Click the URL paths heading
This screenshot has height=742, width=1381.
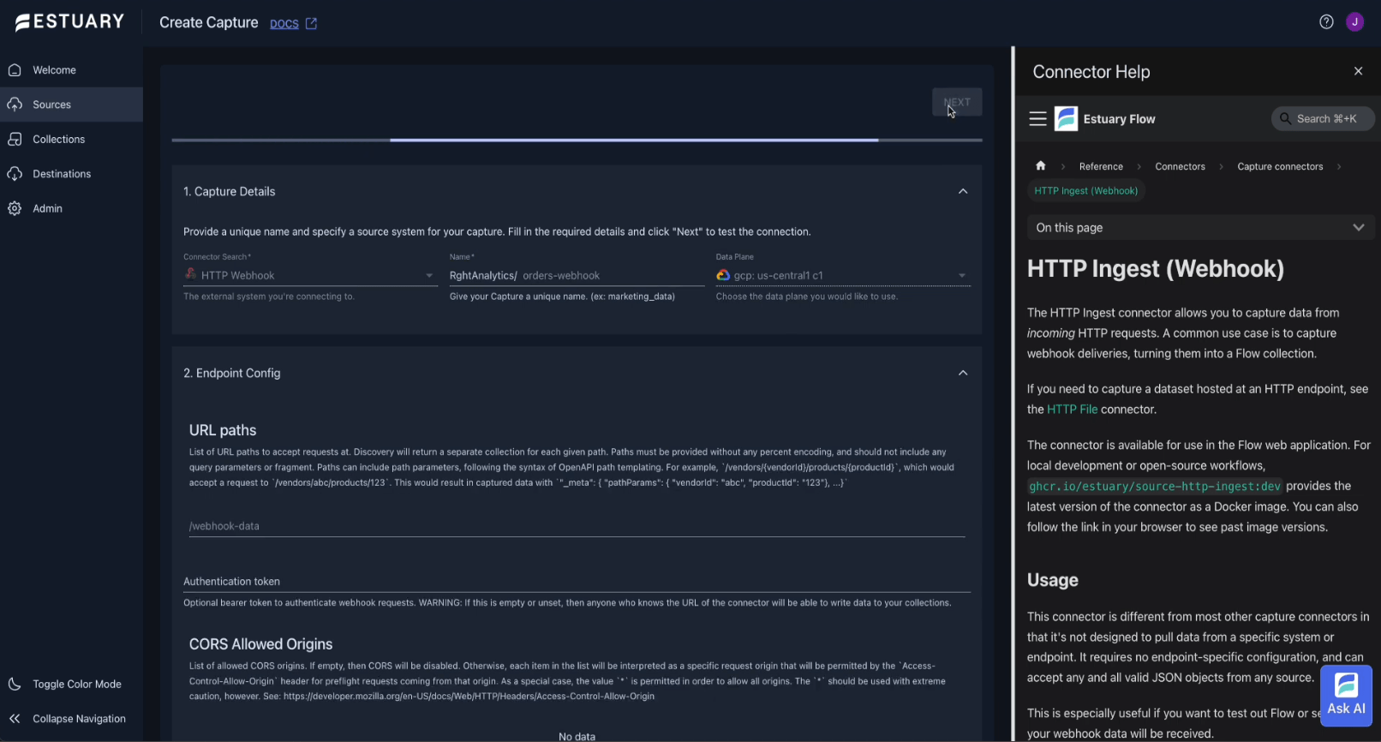tap(223, 430)
